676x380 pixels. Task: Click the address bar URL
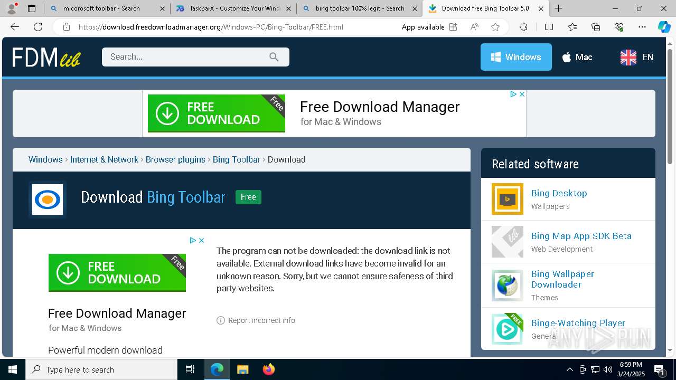tap(211, 27)
